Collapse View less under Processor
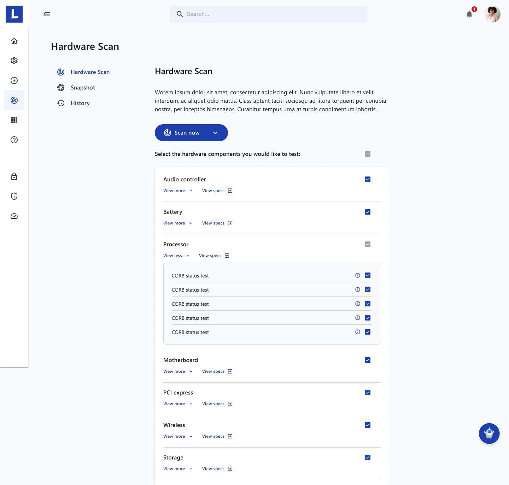 tap(177, 256)
